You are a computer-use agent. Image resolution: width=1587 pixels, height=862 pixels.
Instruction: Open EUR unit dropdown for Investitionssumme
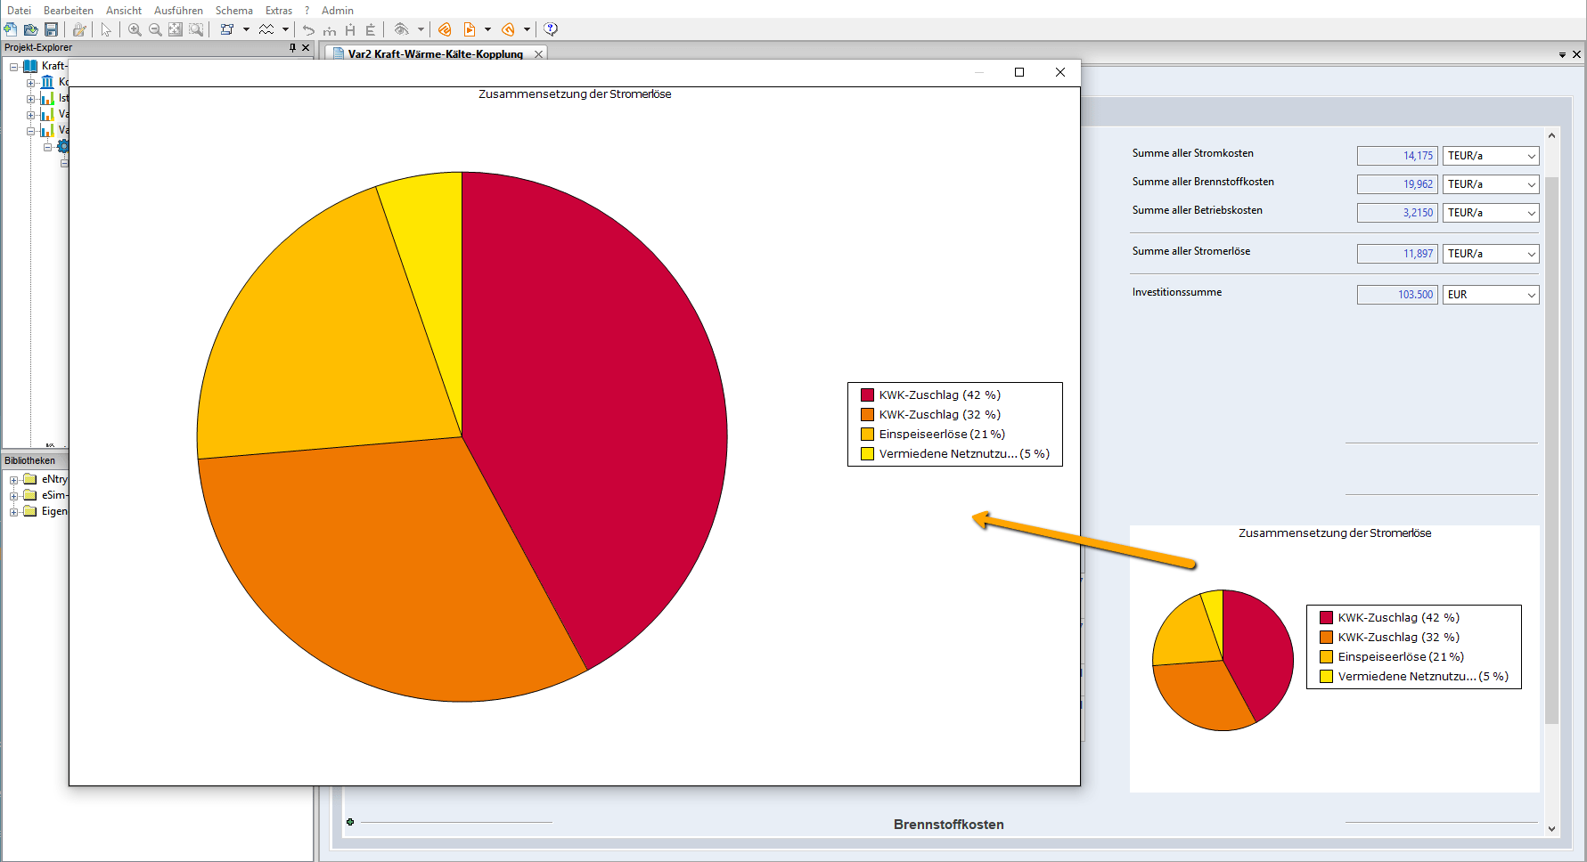(x=1531, y=295)
